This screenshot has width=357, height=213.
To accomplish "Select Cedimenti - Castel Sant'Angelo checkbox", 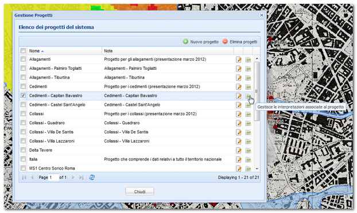I will (x=23, y=104).
